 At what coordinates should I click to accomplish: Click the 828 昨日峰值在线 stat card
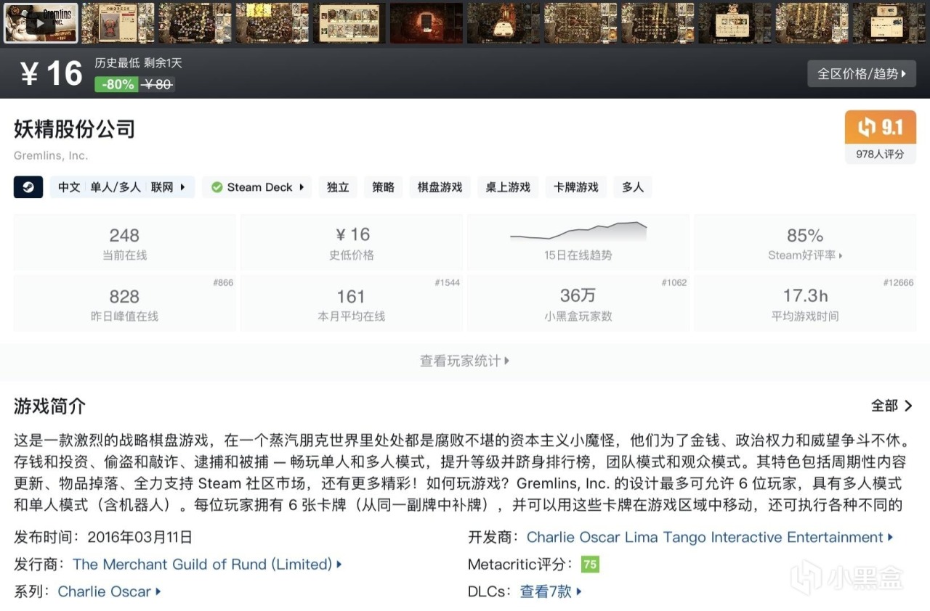(124, 303)
